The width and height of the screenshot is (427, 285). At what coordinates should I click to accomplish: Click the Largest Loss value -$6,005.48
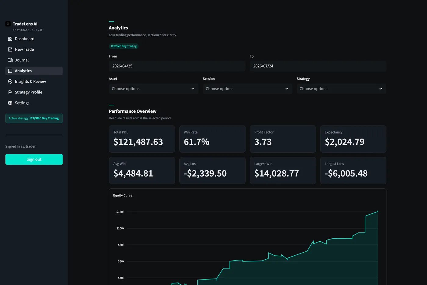tap(346, 174)
